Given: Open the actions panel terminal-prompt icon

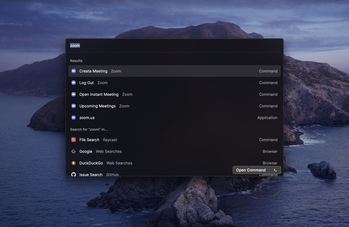Looking at the screenshot, I should coord(275,170).
